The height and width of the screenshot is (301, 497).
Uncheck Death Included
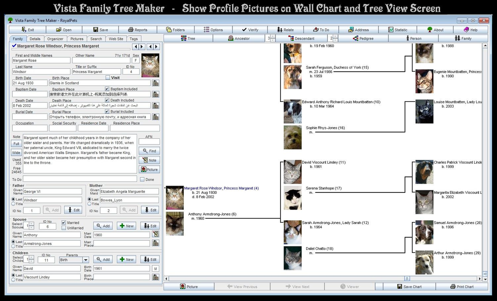pos(107,100)
